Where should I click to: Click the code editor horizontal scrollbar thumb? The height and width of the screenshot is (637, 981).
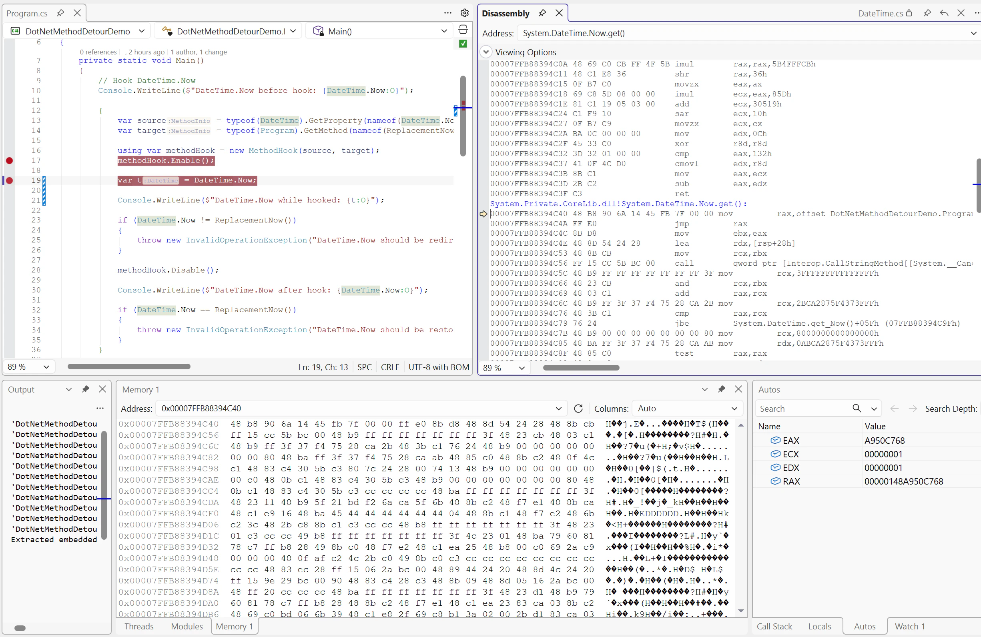pyautogui.click(x=129, y=367)
